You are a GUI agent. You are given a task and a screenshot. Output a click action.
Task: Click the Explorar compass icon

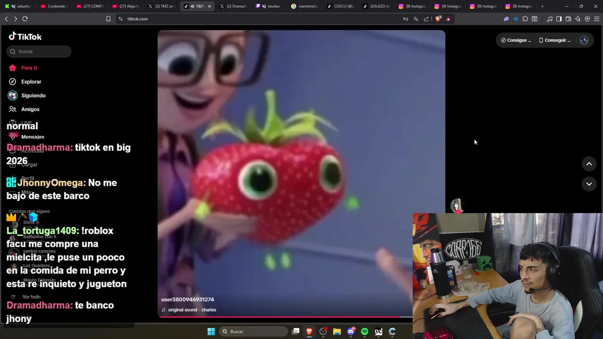click(x=13, y=81)
